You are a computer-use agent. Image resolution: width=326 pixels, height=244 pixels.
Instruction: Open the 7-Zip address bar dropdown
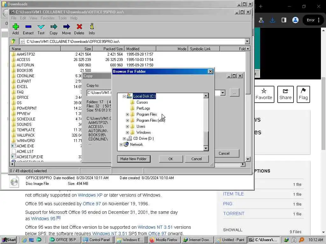point(247,41)
